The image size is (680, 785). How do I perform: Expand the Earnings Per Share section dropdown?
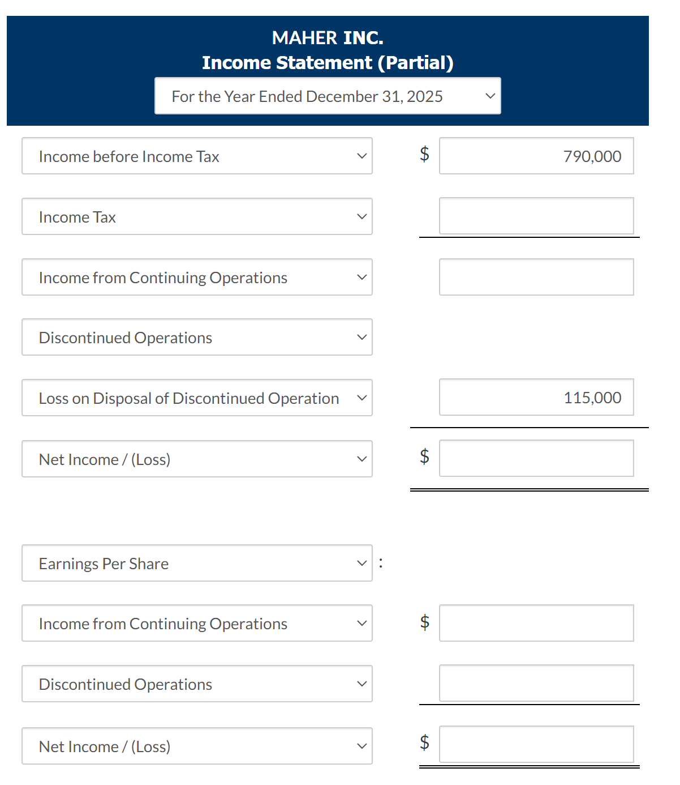tap(361, 563)
